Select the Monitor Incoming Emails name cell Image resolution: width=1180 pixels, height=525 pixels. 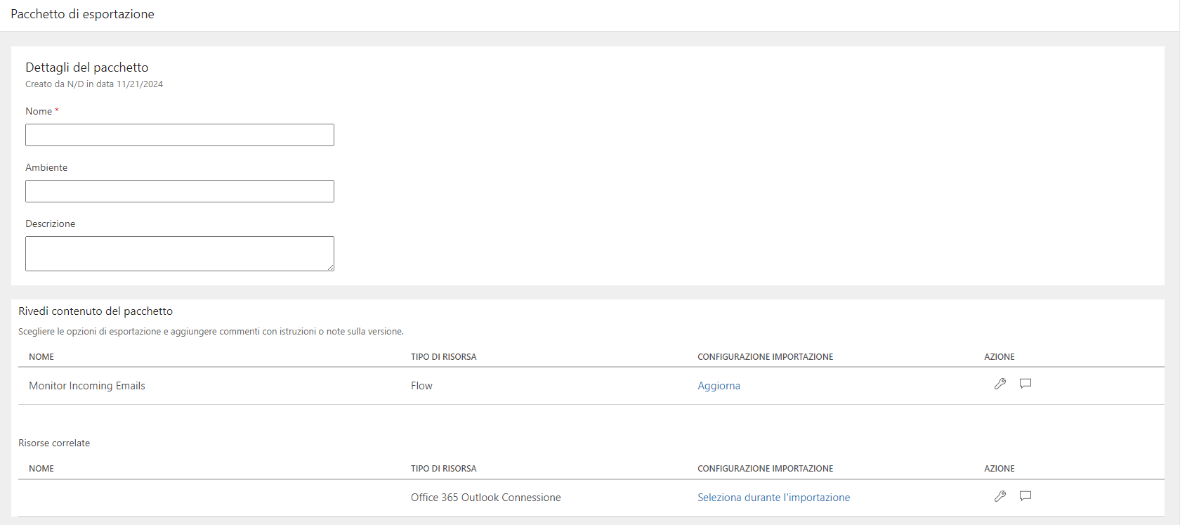click(87, 386)
